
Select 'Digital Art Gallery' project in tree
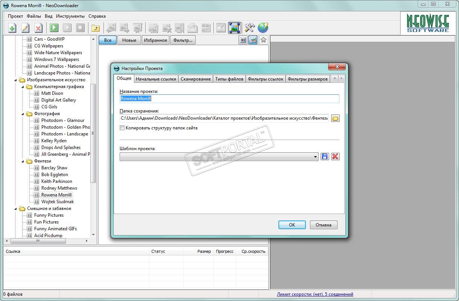click(58, 100)
